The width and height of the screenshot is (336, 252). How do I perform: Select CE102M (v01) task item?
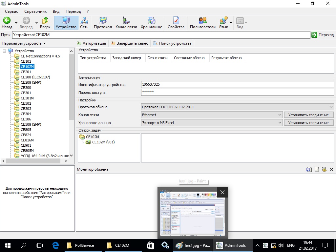(103, 142)
